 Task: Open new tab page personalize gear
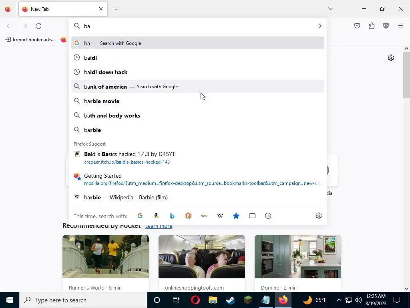391,58
